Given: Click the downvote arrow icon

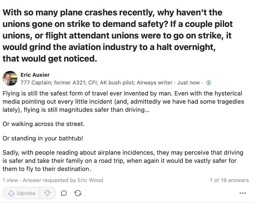Looking at the screenshot, I should coord(48,193).
